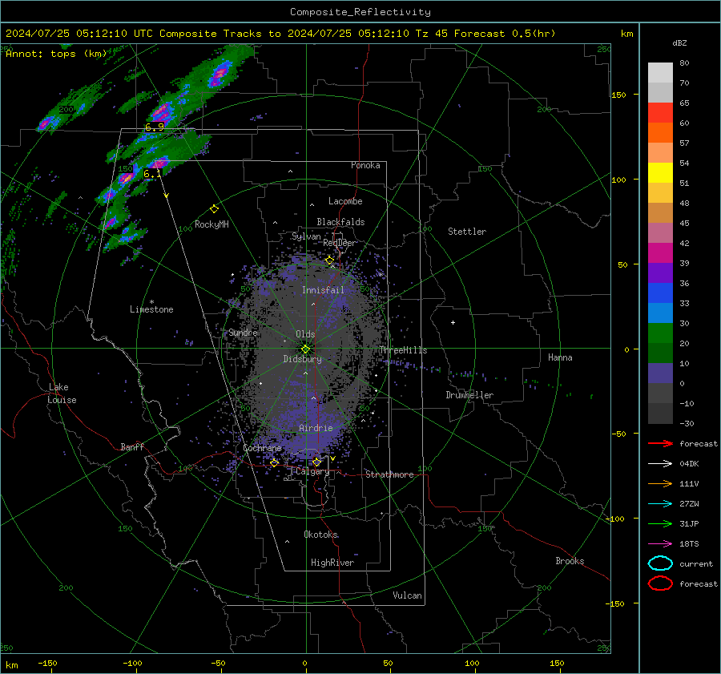Click the Forecast 0.5(hr) header text
Viewport: 721px width, 674px height.
pos(505,34)
